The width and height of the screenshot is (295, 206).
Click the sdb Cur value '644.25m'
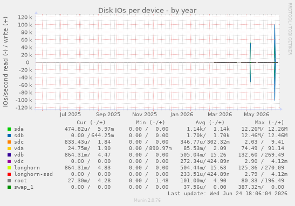[x=102, y=136]
